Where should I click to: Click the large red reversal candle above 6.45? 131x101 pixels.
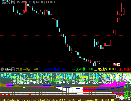point(93,50)
